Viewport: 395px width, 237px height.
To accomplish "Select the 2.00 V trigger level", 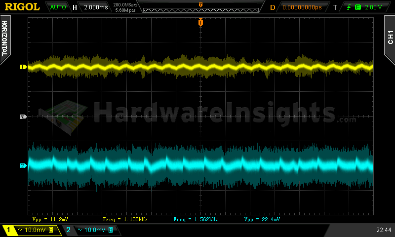I will coord(373,7).
